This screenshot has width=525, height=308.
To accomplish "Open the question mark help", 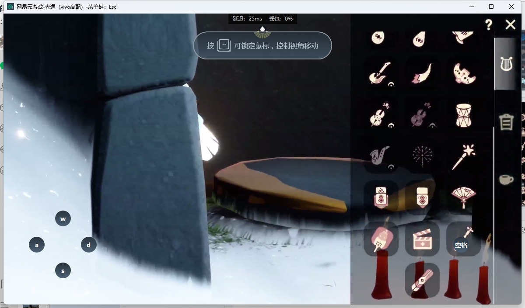I will pyautogui.click(x=489, y=25).
